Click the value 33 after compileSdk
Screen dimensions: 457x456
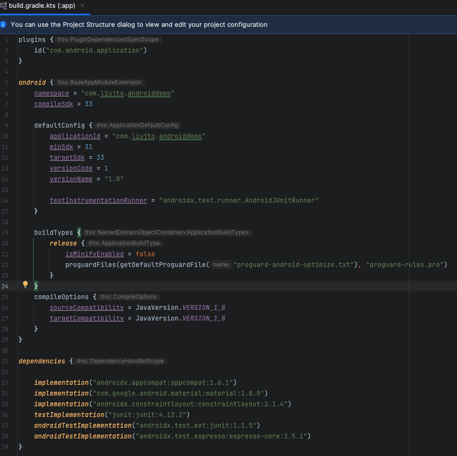(89, 104)
